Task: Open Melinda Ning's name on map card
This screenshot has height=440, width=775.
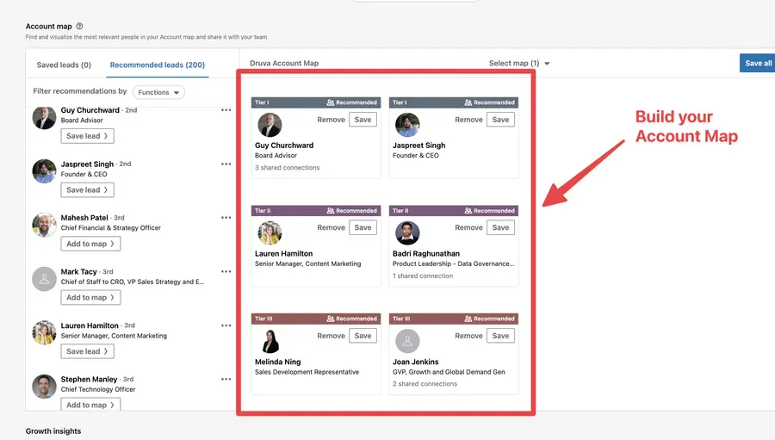Action: (278, 362)
